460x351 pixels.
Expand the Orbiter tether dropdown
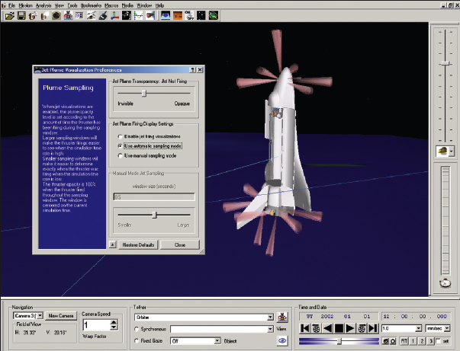[270, 317]
